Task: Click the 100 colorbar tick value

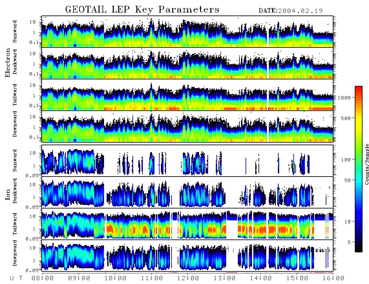Action: pyautogui.click(x=346, y=160)
